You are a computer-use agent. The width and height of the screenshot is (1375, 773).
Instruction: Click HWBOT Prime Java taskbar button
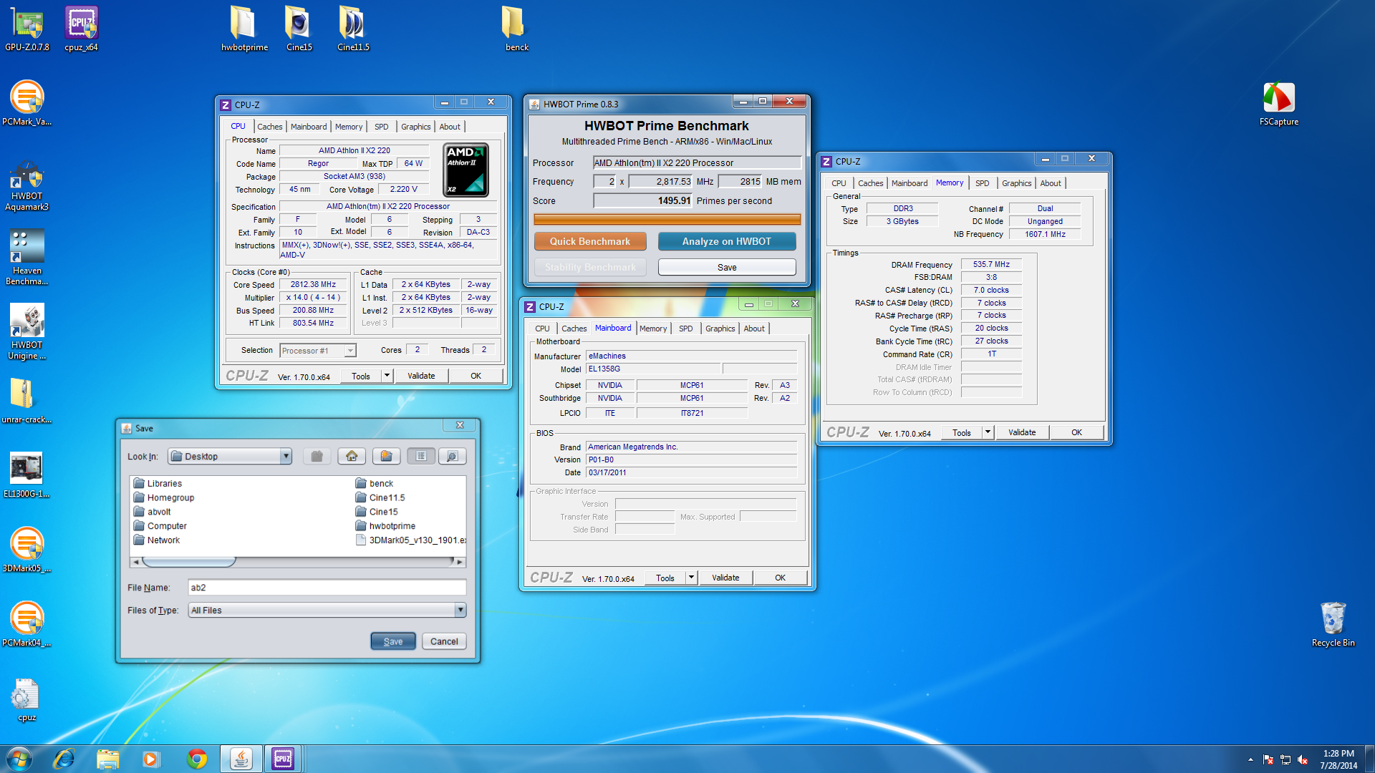coord(241,759)
